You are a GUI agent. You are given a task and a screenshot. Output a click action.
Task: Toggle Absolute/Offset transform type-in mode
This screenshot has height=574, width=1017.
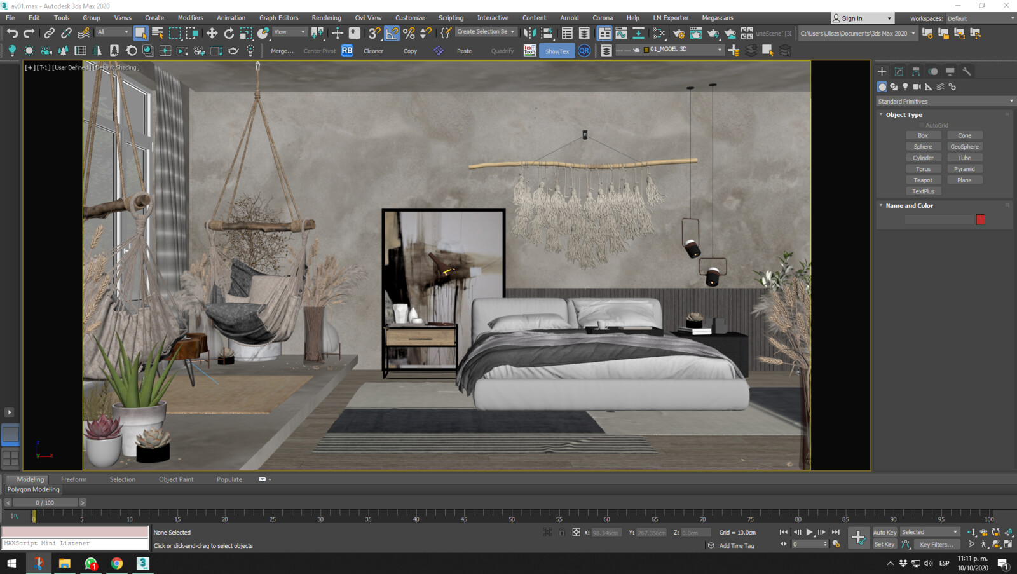(576, 532)
